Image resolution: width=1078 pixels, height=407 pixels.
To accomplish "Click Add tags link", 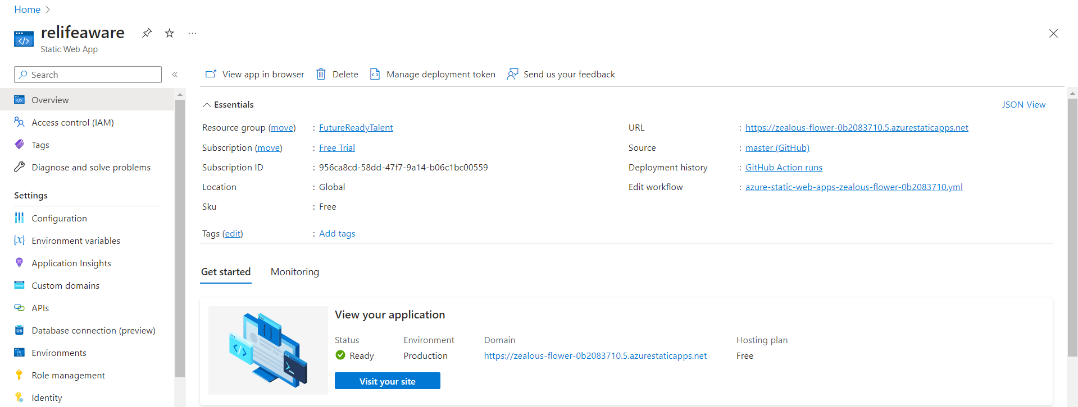I will [x=337, y=234].
